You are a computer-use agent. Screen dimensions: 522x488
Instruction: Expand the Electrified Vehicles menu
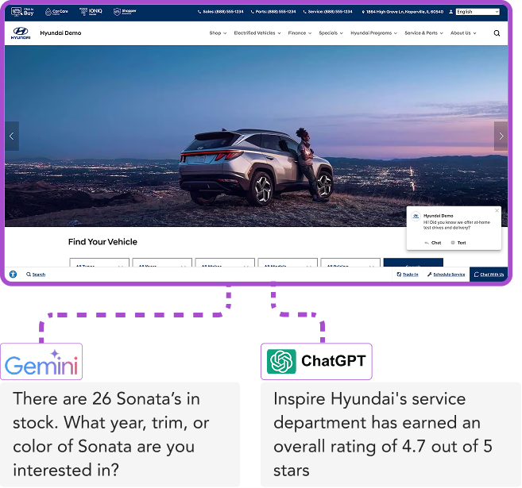[x=257, y=33]
